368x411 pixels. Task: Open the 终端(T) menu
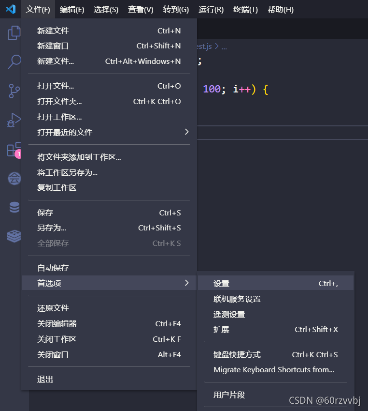click(245, 9)
